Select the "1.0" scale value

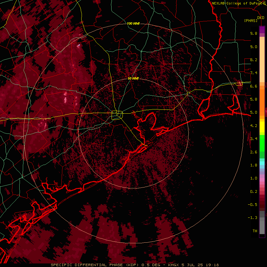coord(254,178)
